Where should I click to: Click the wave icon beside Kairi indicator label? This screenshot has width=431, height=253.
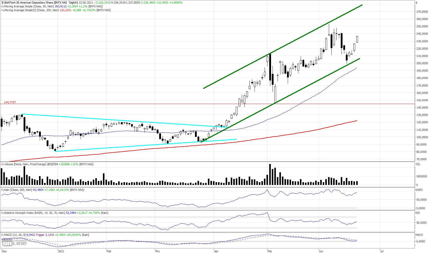pos(3,190)
